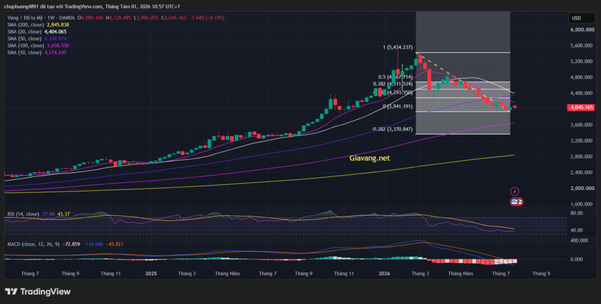Click the 5,200.000 price axis label
The width and height of the screenshot is (601, 304).
tap(582, 61)
